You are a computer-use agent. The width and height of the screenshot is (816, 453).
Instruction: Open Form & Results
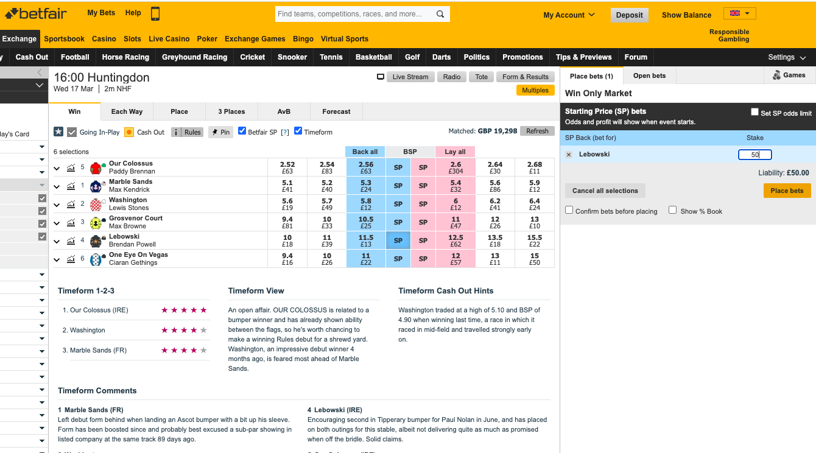(x=526, y=77)
